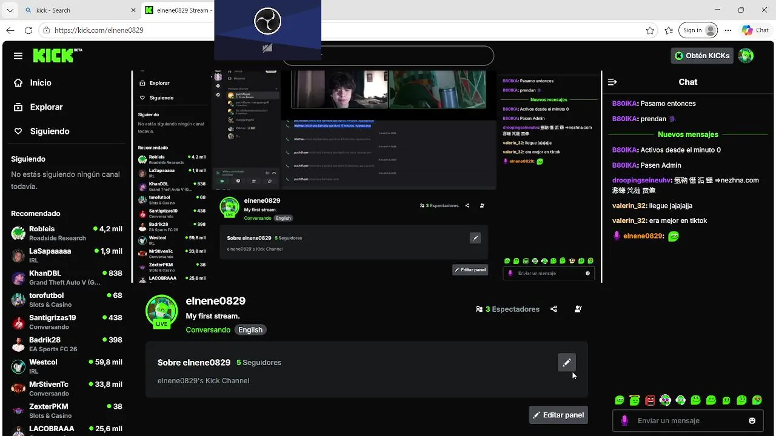
Task: Close the "kick - Search" tab
Action: [x=133, y=10]
